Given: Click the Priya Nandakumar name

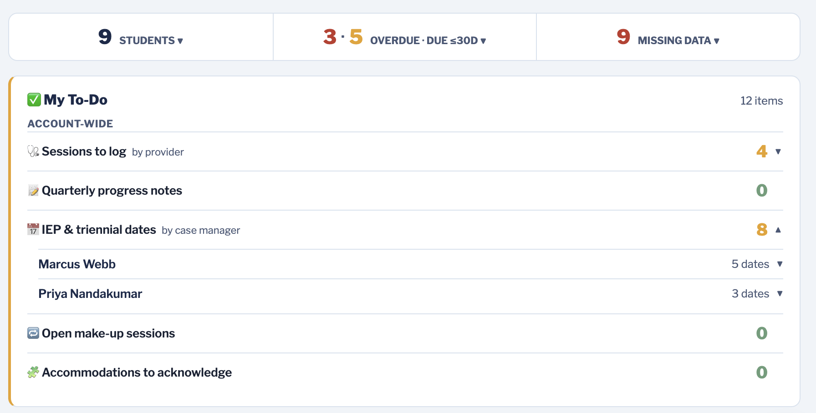Looking at the screenshot, I should tap(90, 294).
